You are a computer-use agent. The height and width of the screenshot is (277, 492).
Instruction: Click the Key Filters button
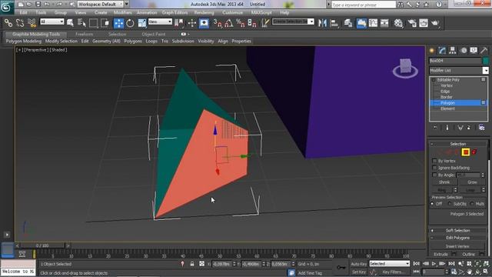(393, 272)
